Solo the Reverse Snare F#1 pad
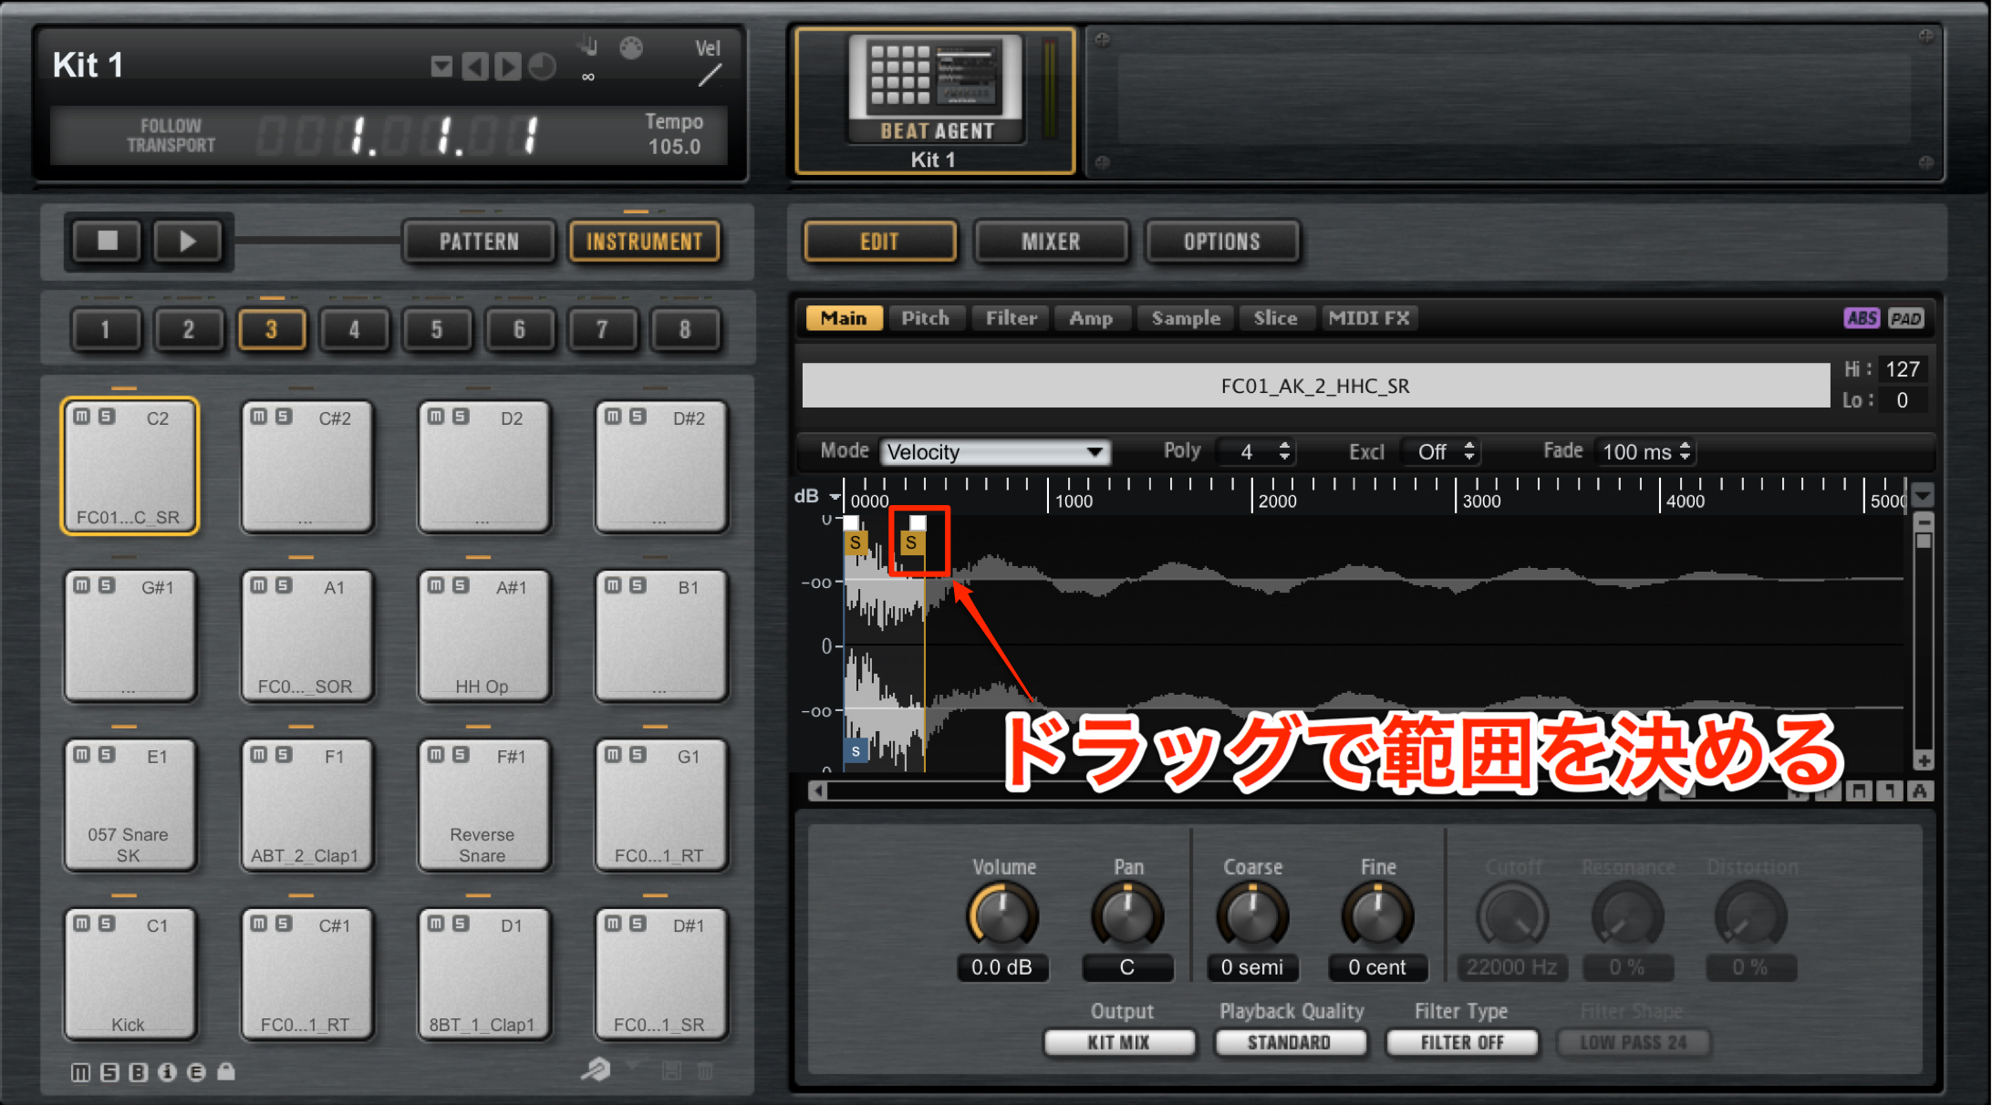 click(x=461, y=755)
